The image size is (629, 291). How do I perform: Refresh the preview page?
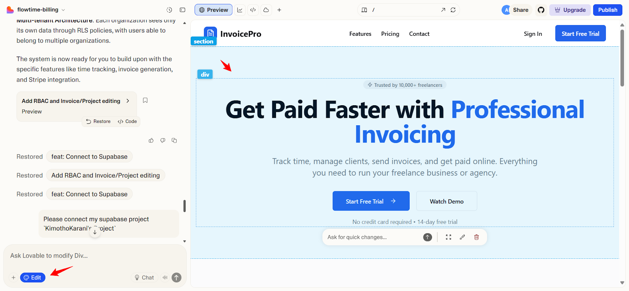coord(453,10)
